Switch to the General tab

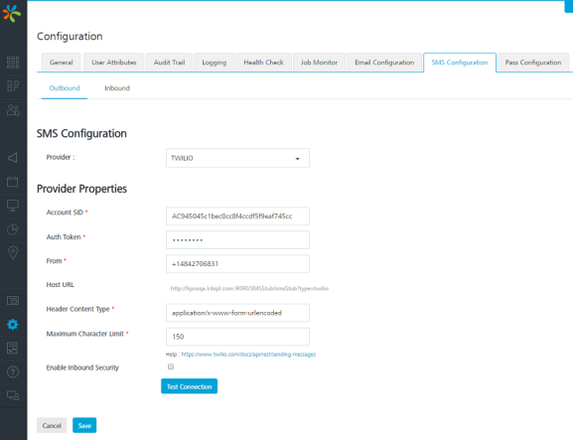point(62,63)
